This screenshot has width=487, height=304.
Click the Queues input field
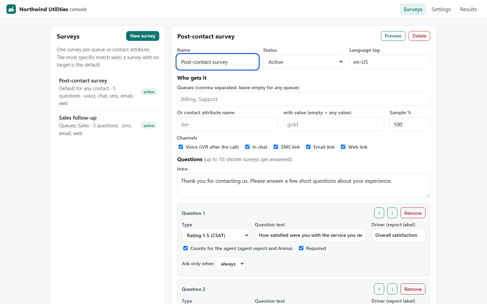click(304, 99)
